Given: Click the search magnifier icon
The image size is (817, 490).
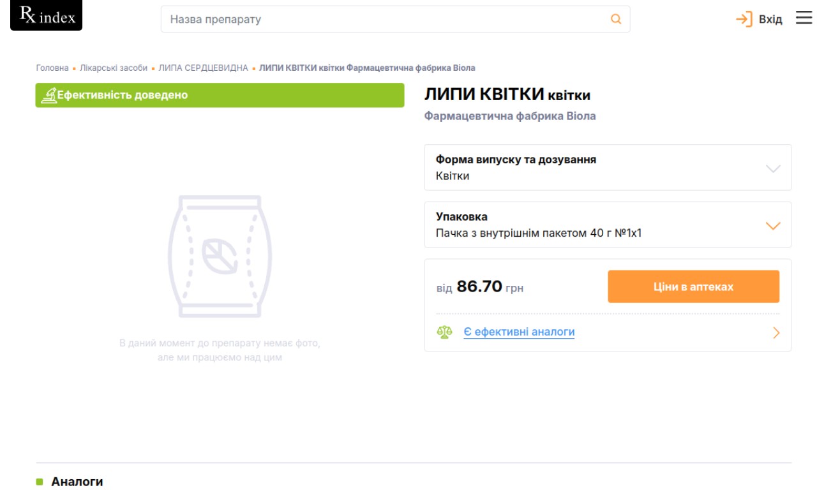Looking at the screenshot, I should (616, 19).
